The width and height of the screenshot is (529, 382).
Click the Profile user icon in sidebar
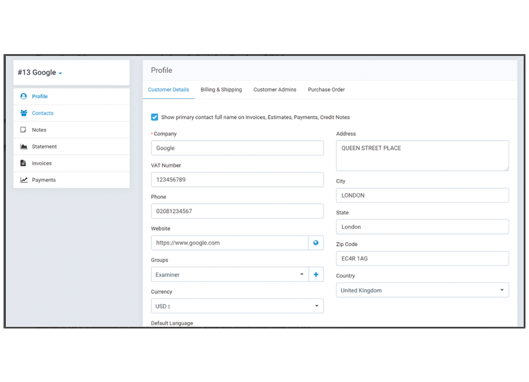click(x=24, y=96)
